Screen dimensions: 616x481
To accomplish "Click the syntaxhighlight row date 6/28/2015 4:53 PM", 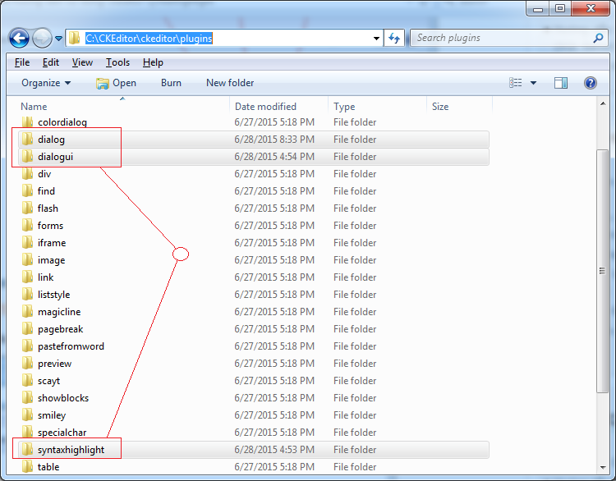I will (x=274, y=450).
